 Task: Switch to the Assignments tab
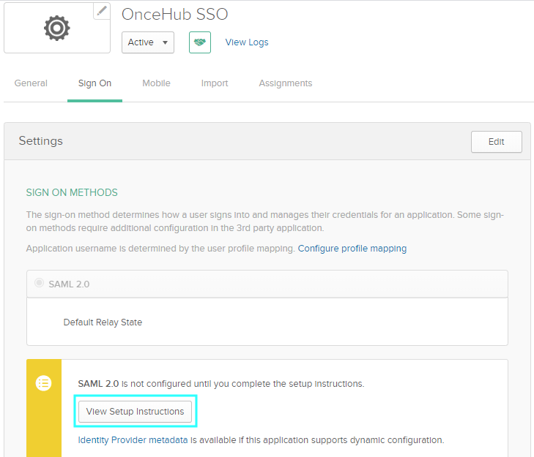coord(286,83)
